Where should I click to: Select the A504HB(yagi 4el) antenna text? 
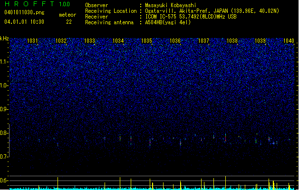pyautogui.click(x=168, y=22)
